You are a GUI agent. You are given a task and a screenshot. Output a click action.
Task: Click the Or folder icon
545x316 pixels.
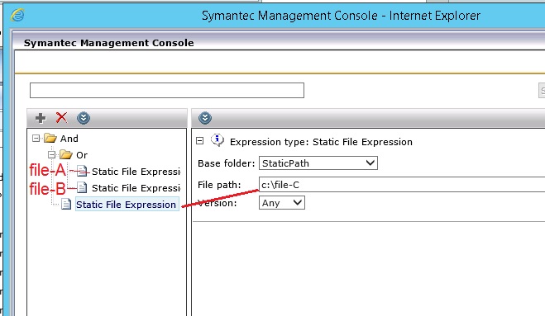(66, 155)
